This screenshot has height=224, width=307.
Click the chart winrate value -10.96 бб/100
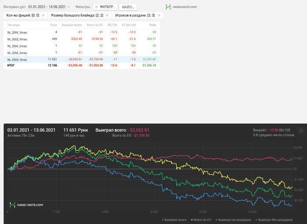(279, 130)
